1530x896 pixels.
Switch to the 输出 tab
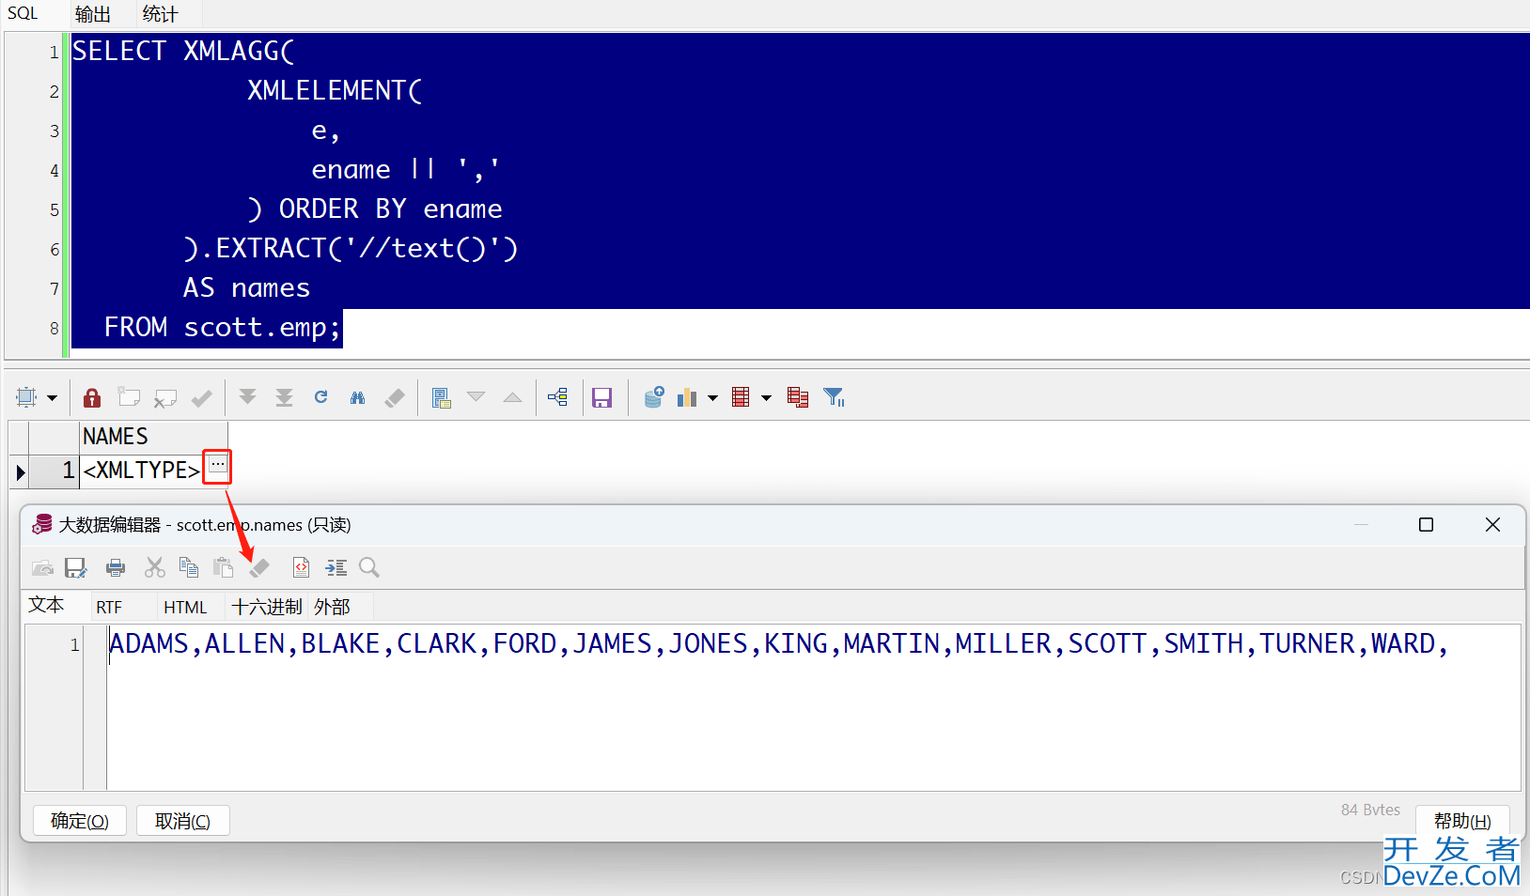click(x=92, y=14)
